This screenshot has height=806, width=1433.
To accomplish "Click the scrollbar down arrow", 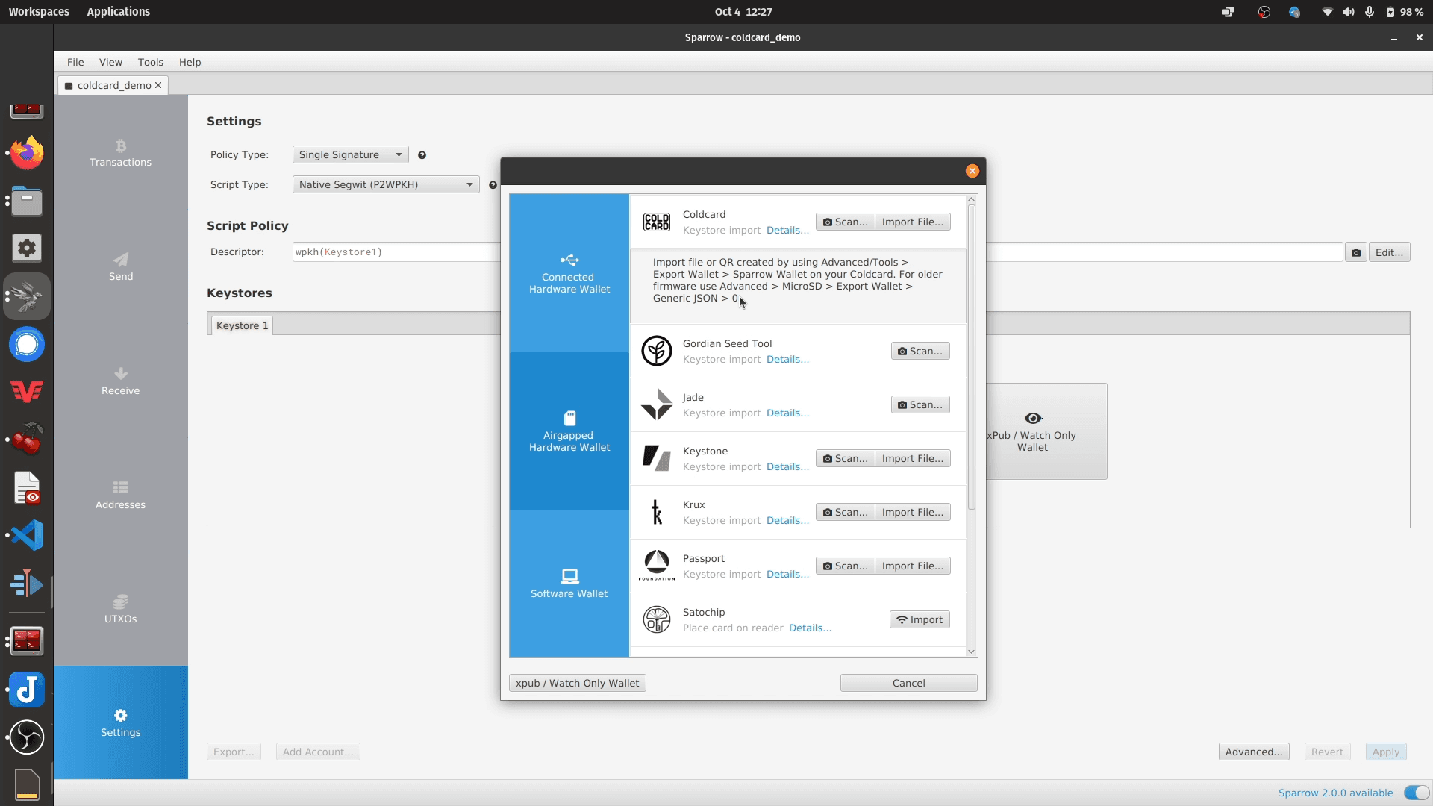I will click(x=971, y=652).
